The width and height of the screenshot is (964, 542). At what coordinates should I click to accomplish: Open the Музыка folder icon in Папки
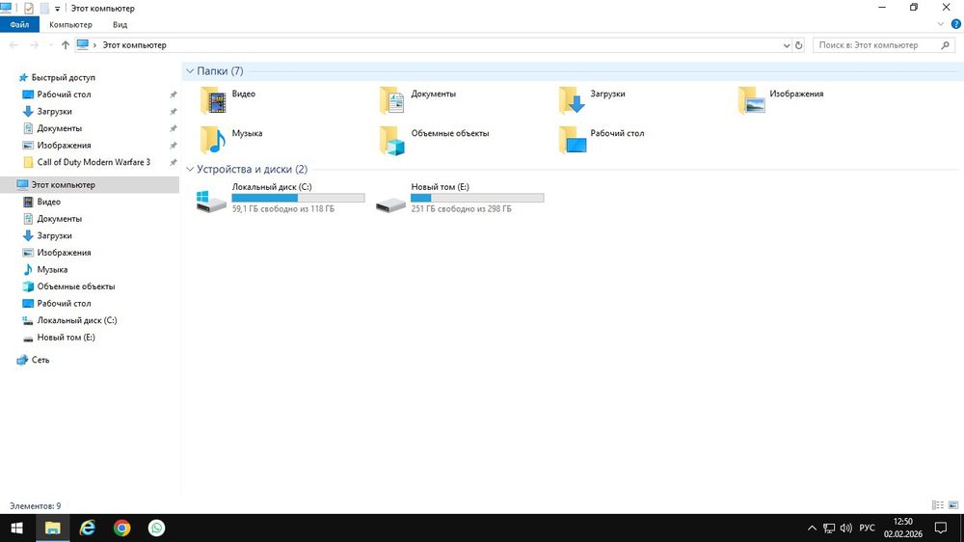pos(213,140)
